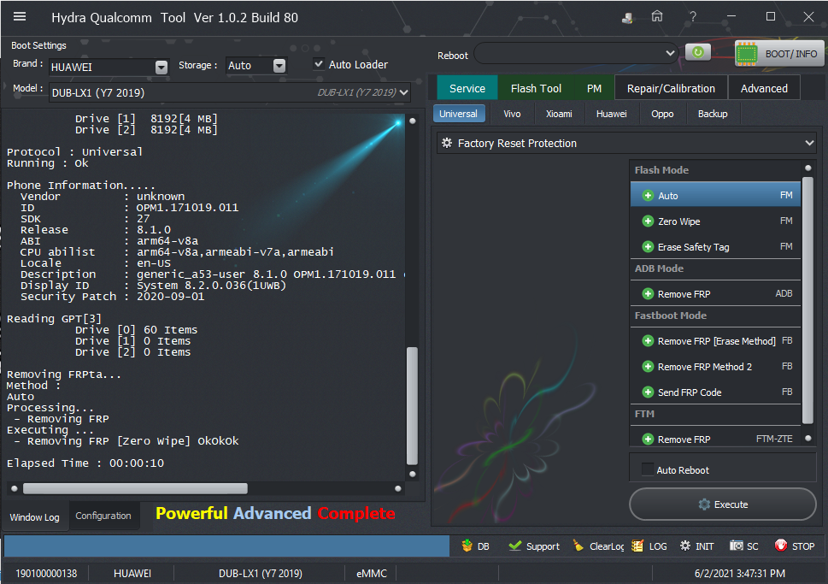
Task: Open the hamburger main menu
Action: tap(20, 17)
